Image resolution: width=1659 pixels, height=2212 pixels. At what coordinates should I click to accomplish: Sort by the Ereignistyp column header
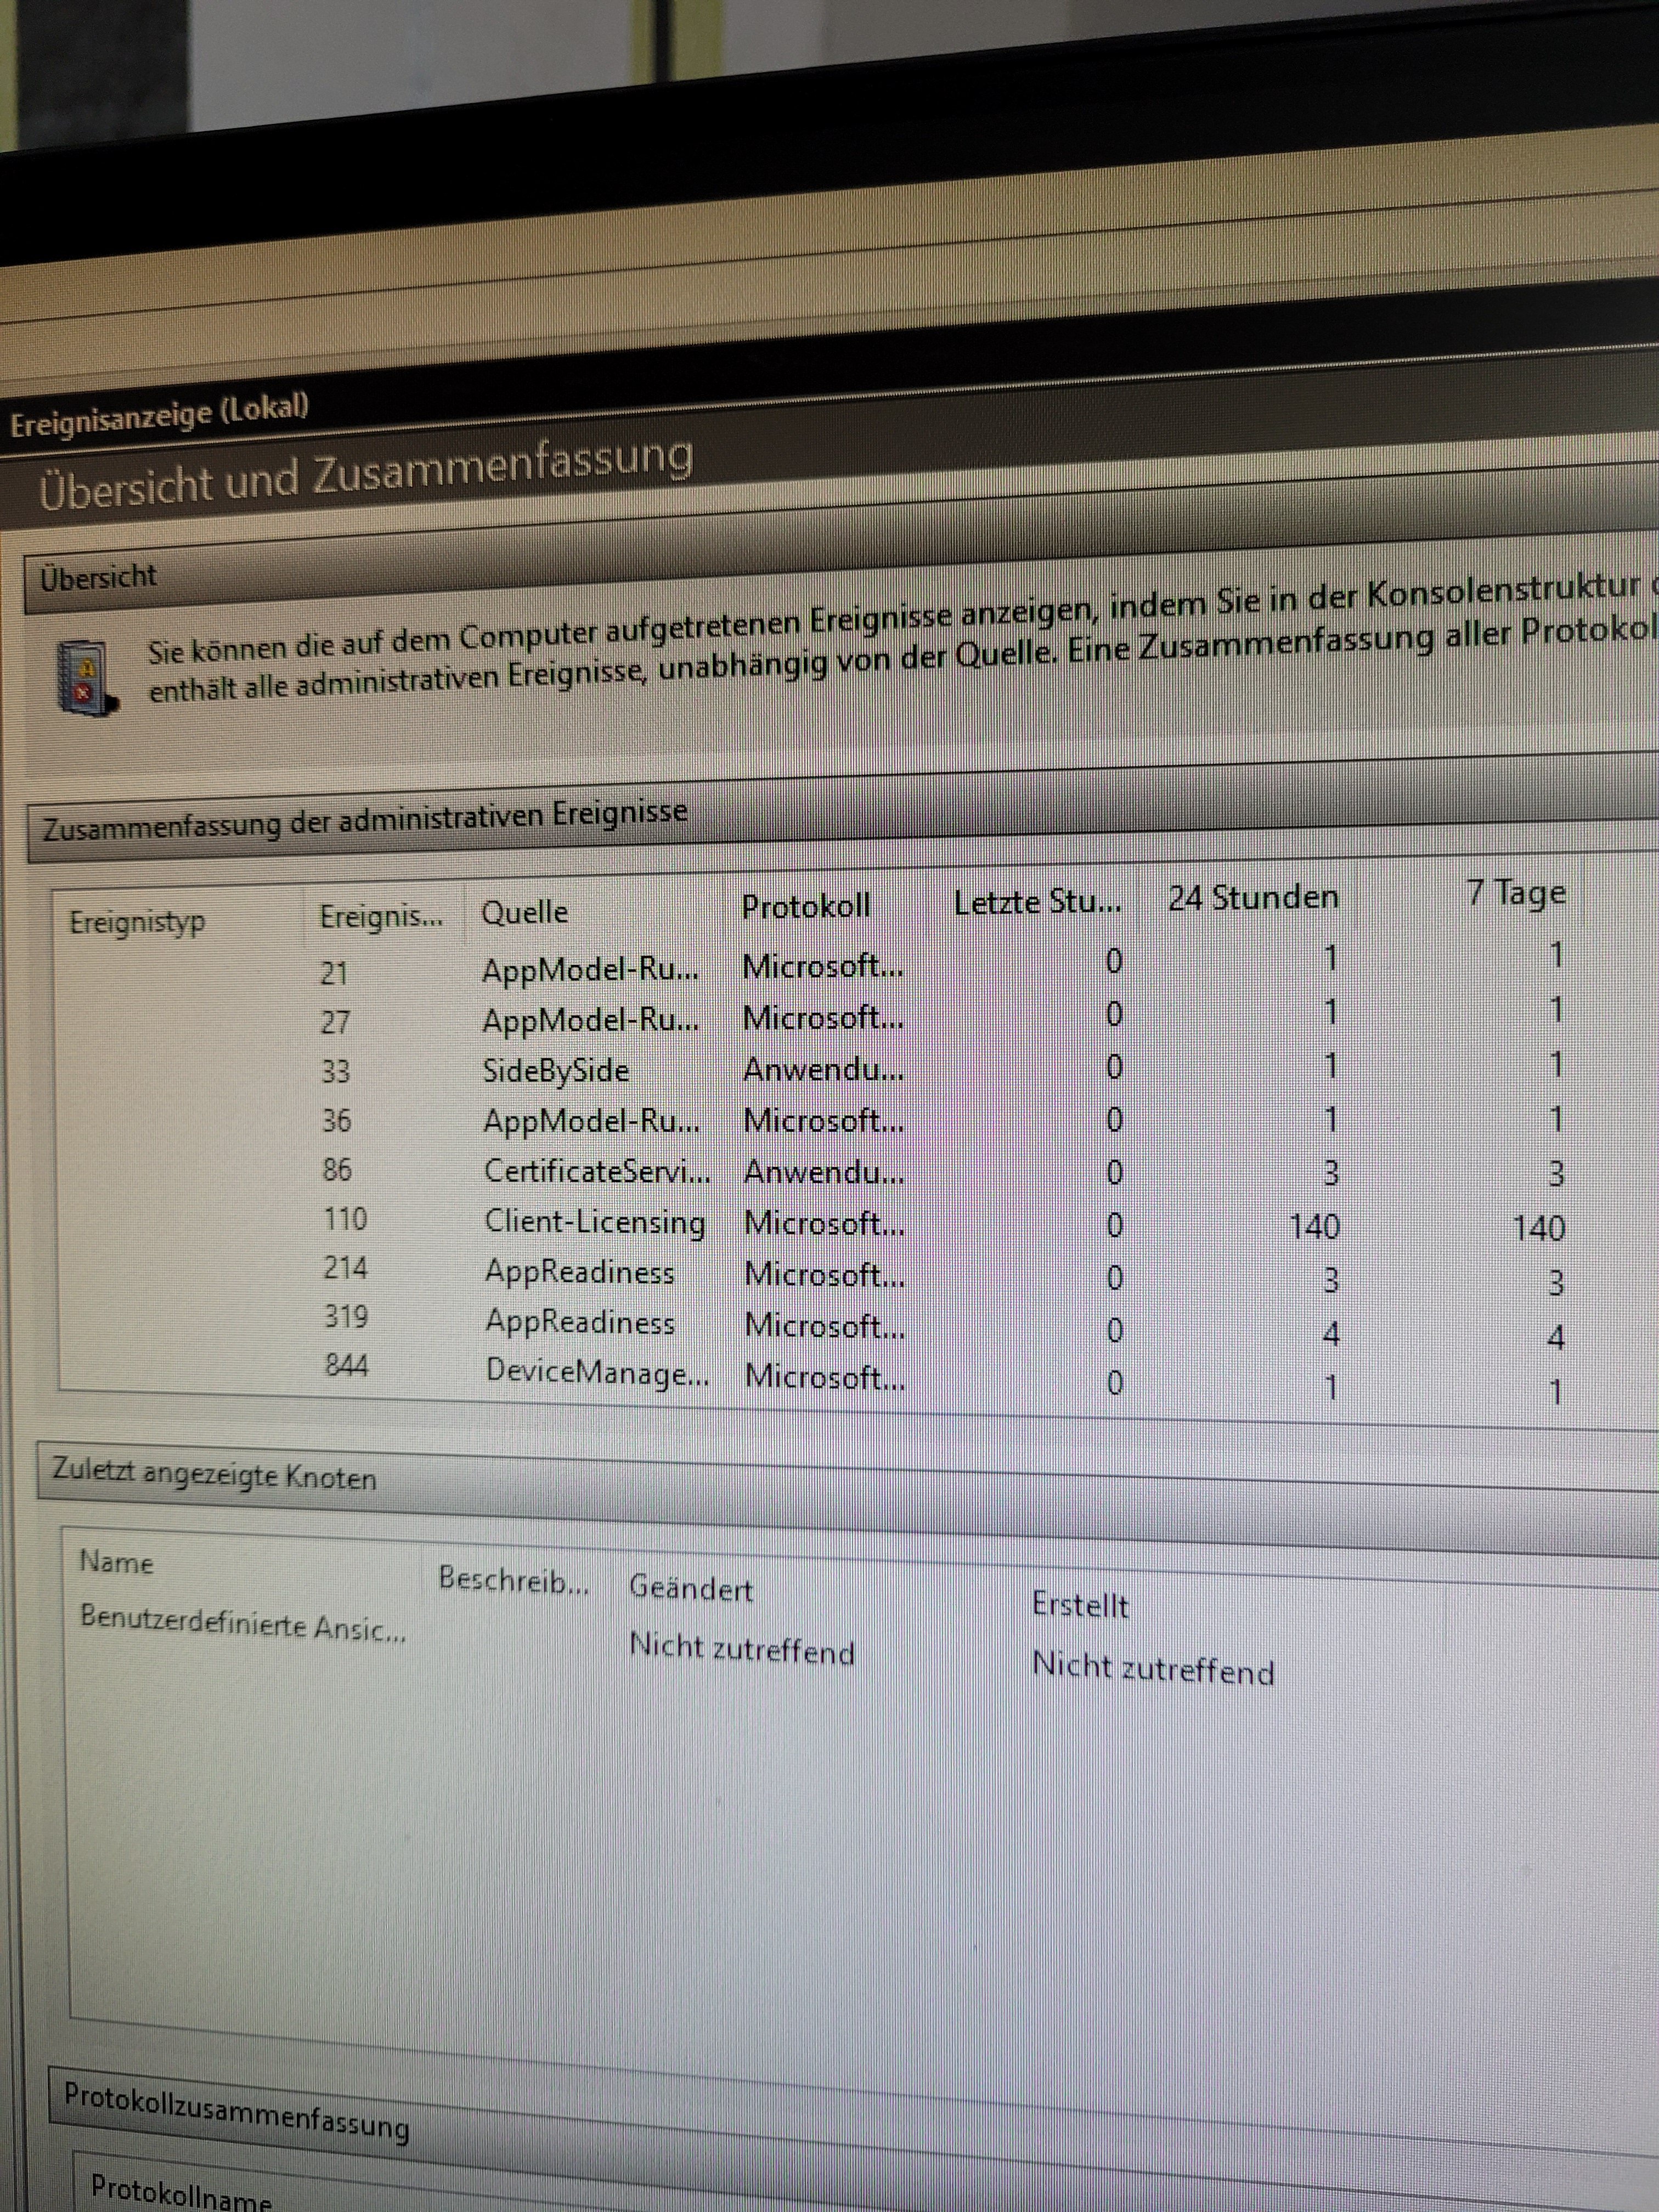pyautogui.click(x=137, y=921)
